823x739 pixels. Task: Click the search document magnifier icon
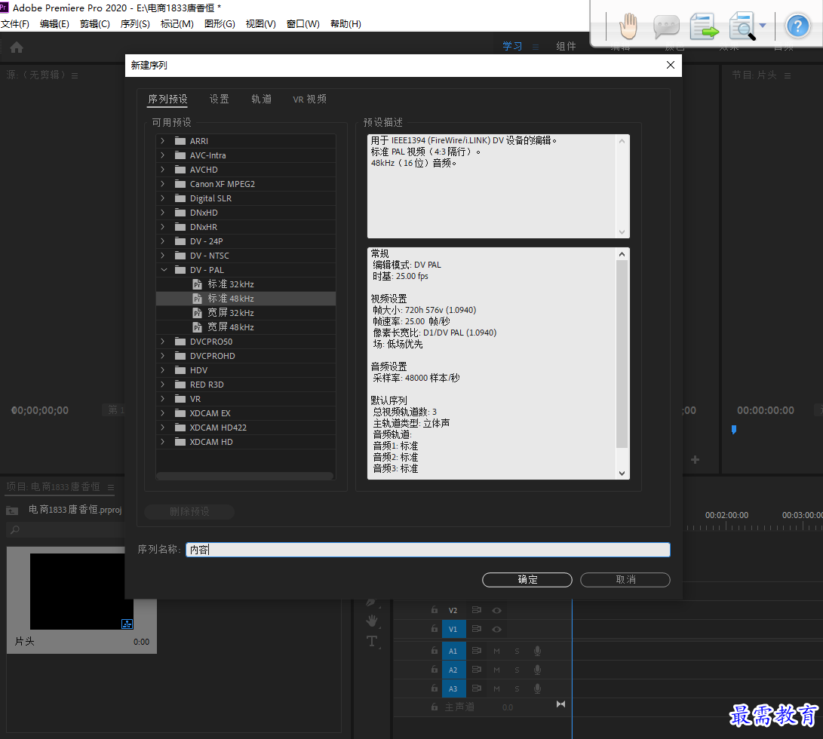point(742,26)
